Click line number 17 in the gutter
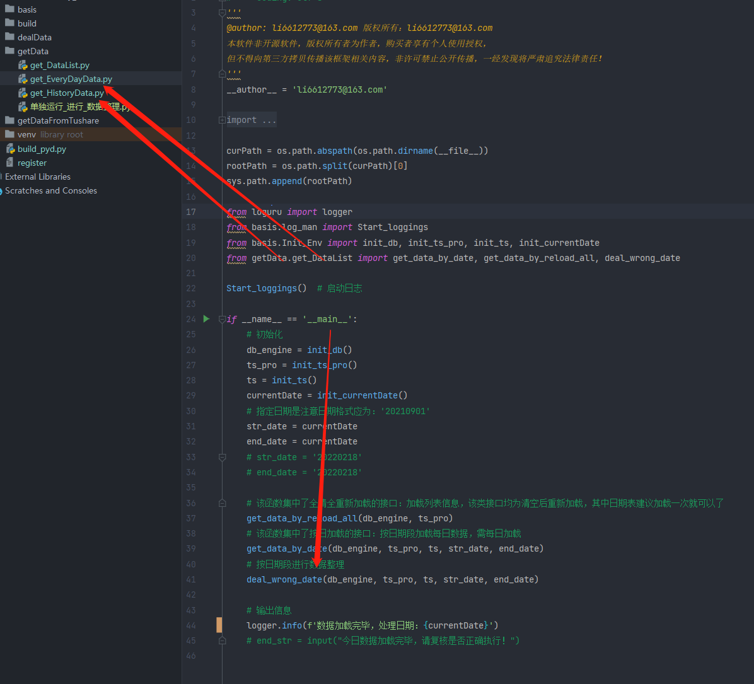The image size is (754, 684). coord(190,212)
